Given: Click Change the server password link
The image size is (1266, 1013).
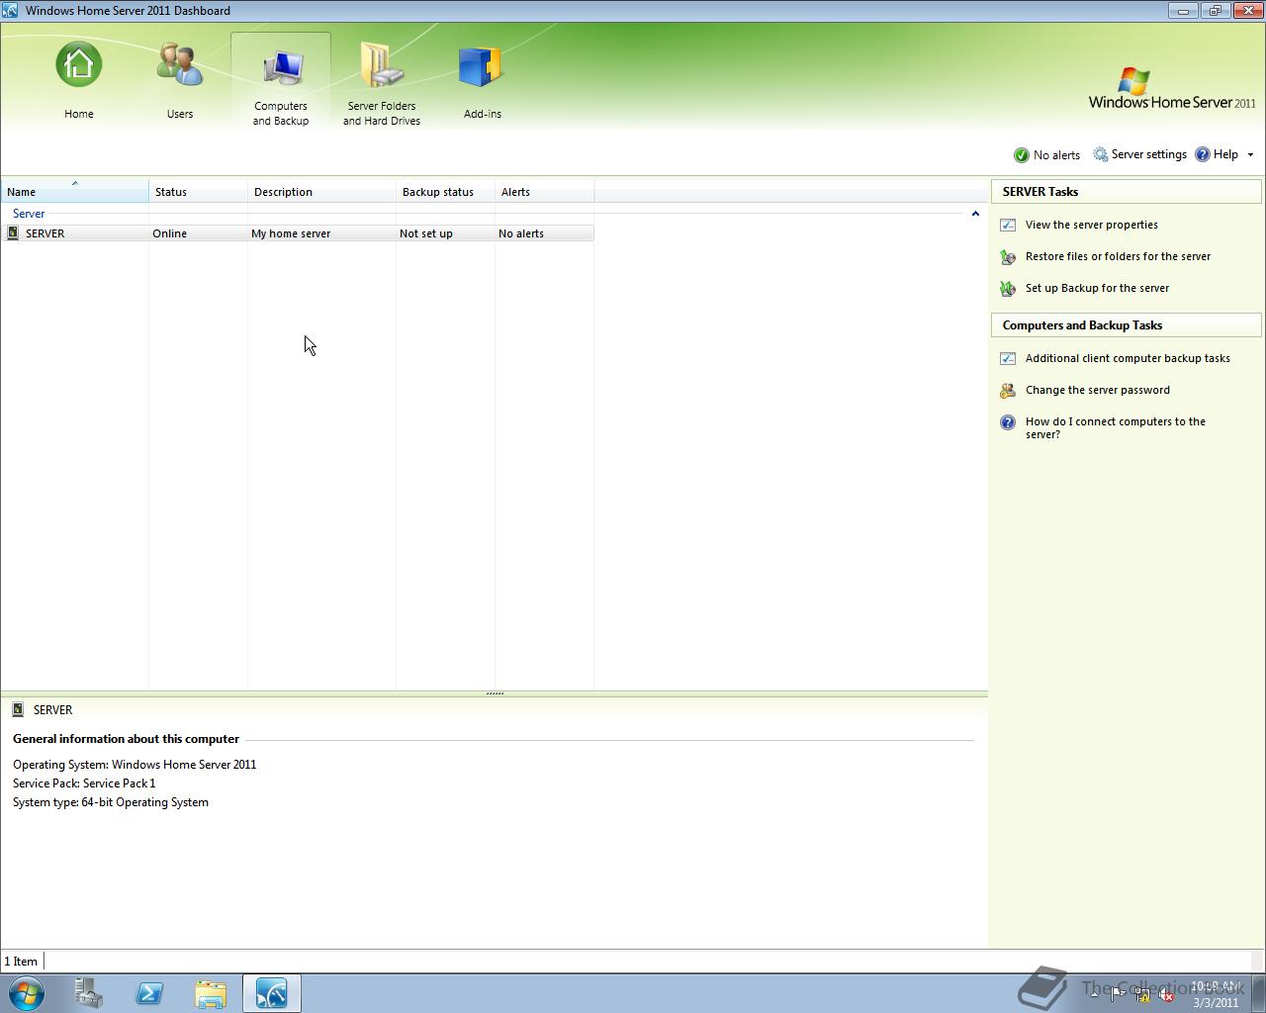Looking at the screenshot, I should tap(1097, 390).
